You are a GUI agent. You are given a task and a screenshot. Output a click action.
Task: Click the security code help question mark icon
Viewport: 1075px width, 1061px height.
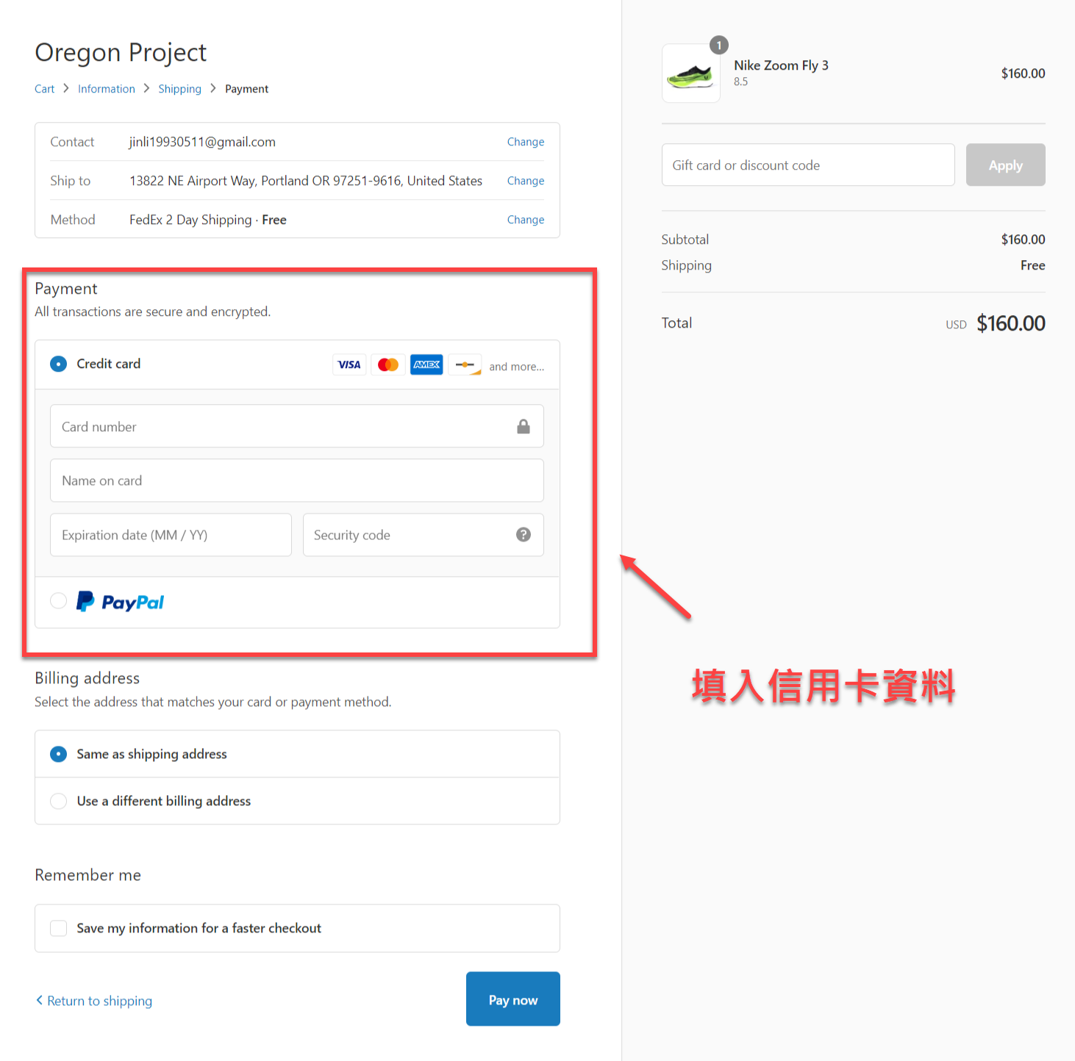point(524,535)
